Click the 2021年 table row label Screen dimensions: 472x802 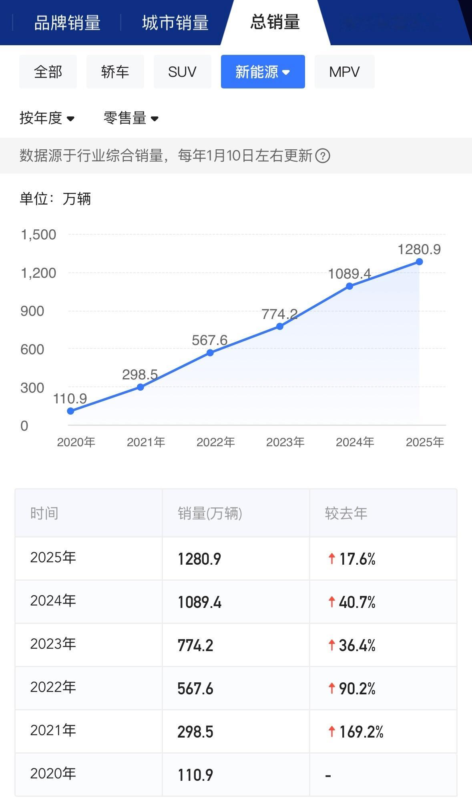coord(53,730)
